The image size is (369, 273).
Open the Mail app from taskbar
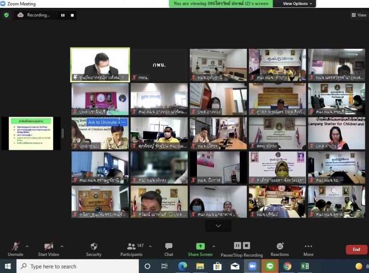[235, 267]
